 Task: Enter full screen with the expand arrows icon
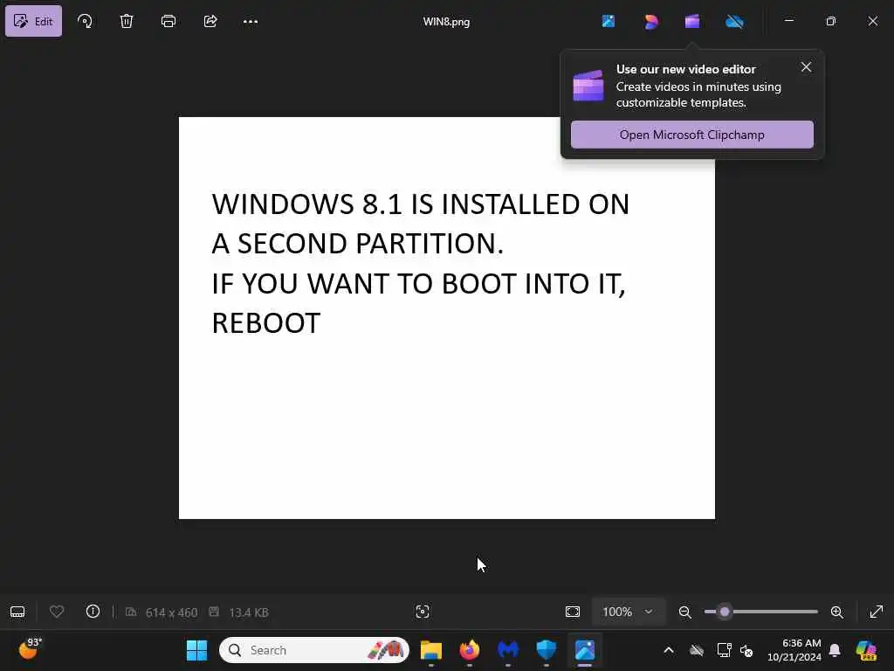point(877,612)
